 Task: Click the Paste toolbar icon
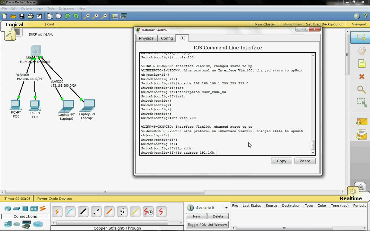click(x=58, y=16)
